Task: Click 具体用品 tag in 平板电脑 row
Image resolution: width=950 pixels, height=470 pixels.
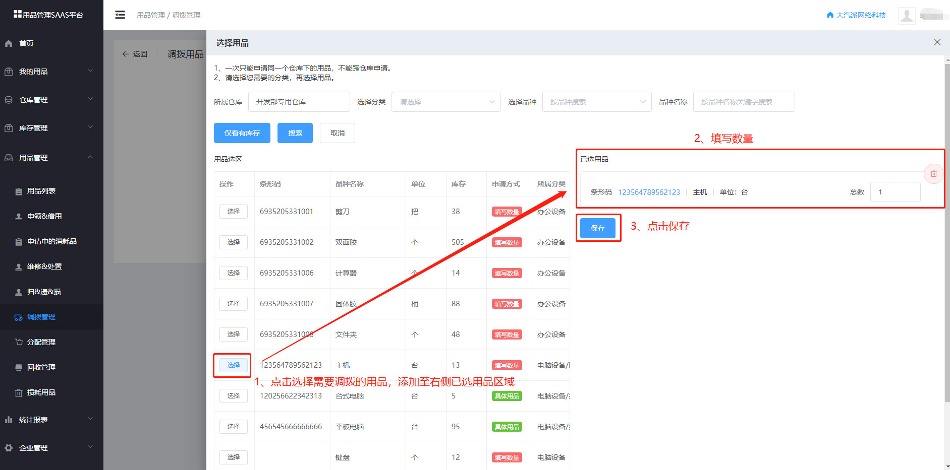Action: (507, 427)
